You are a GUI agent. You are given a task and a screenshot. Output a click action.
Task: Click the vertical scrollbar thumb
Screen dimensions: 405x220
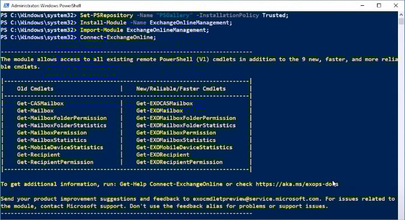(x=401, y=21)
